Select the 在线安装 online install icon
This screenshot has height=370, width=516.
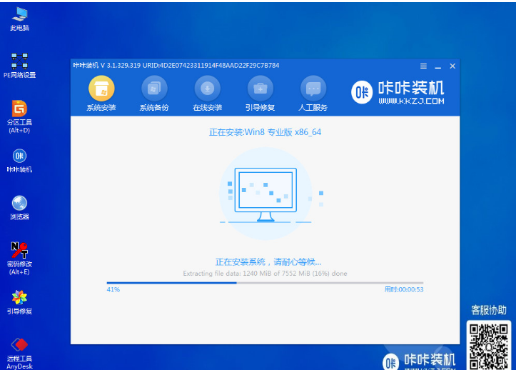(207, 89)
